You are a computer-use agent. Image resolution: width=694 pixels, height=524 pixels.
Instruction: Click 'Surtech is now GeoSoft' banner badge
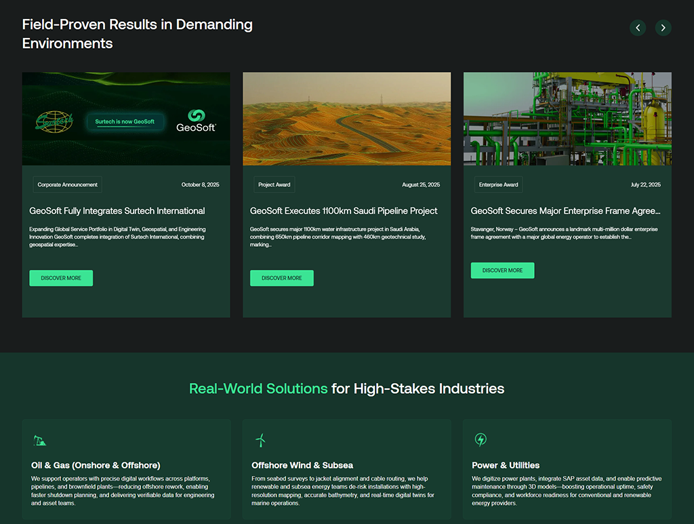125,122
